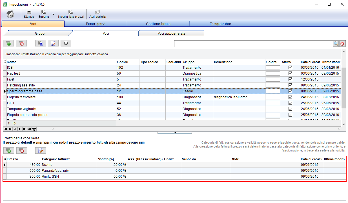Open folder with Apri cartella

[97, 14]
